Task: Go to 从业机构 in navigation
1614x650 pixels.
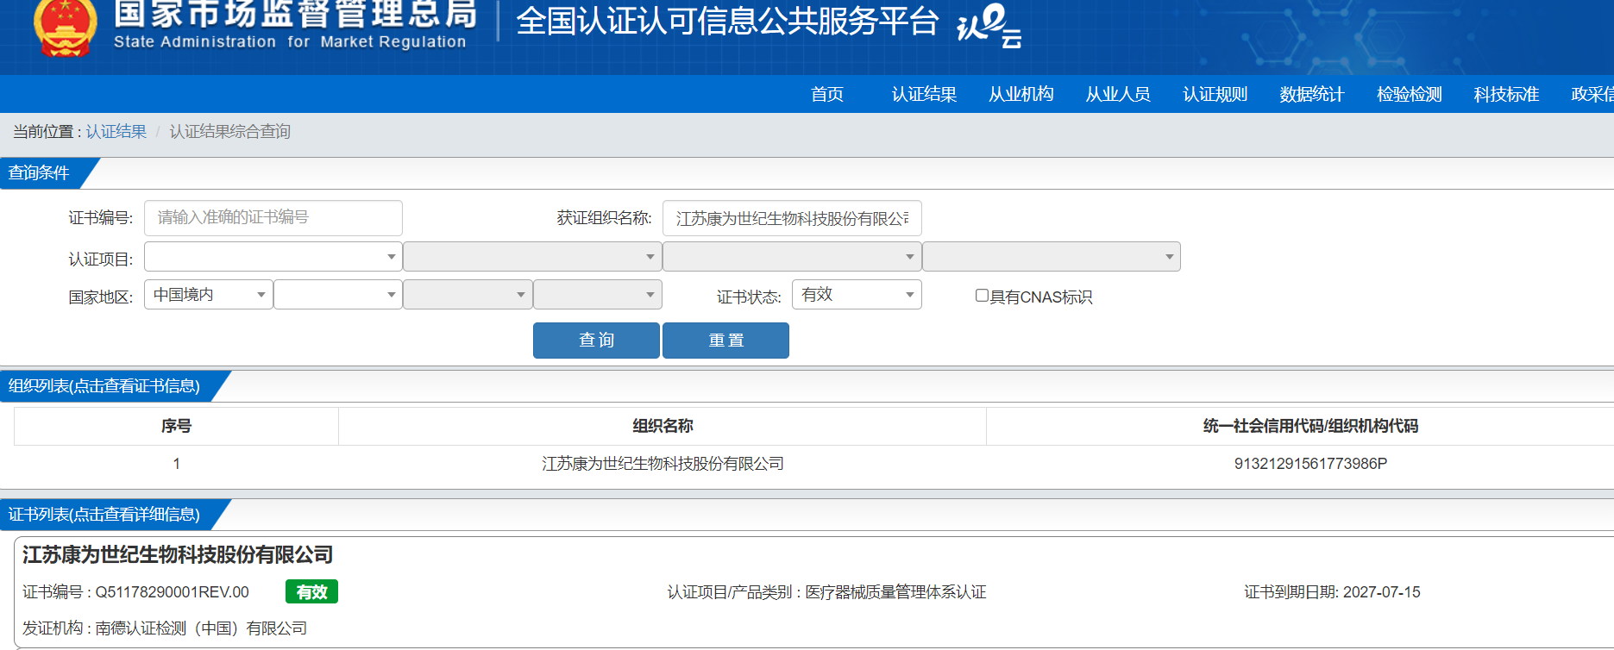Action: [1021, 94]
